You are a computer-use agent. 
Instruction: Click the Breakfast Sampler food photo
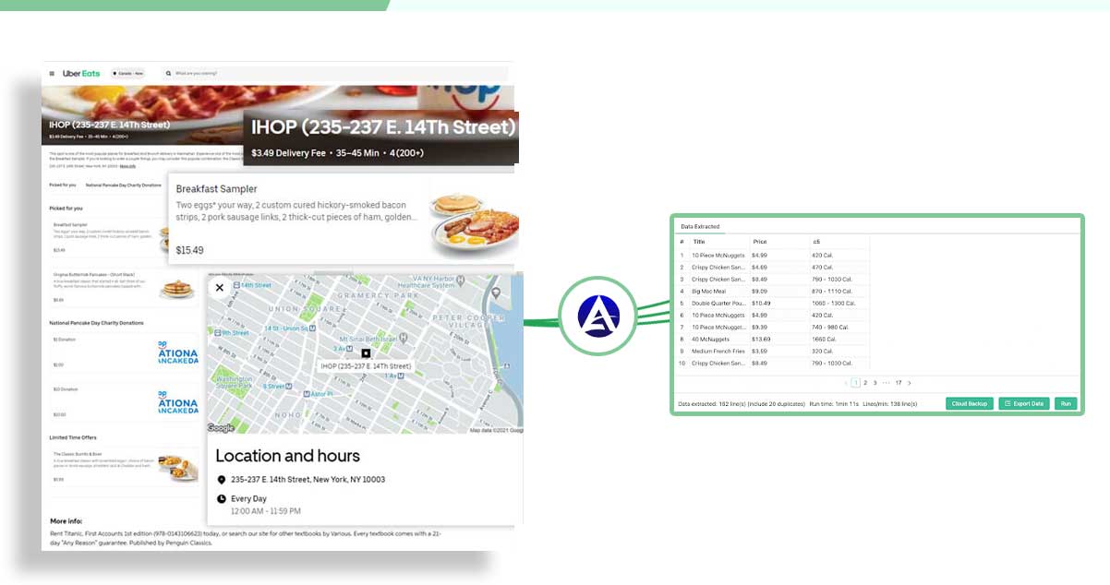pos(475,222)
